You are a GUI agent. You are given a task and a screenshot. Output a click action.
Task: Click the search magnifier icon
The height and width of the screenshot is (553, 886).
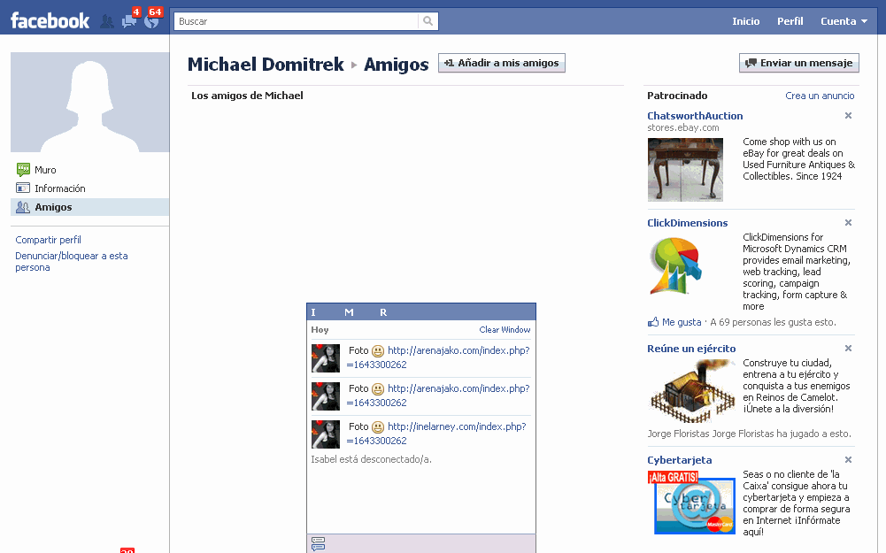(428, 21)
